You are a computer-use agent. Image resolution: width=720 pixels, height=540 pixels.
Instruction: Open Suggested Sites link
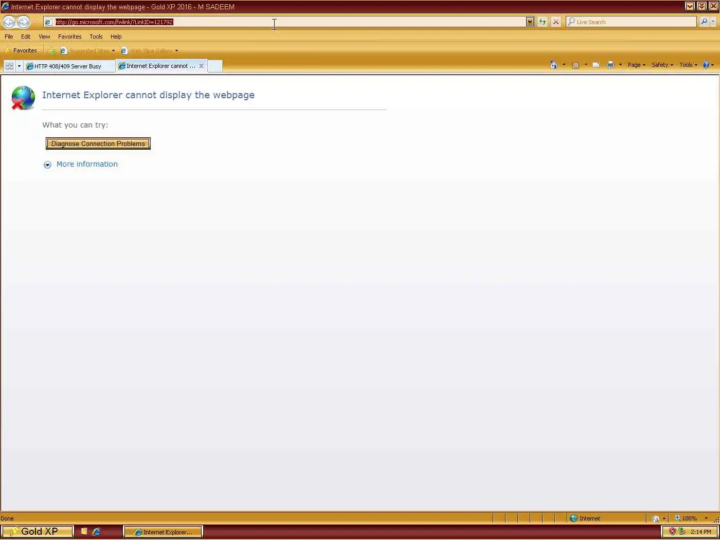pyautogui.click(x=87, y=50)
